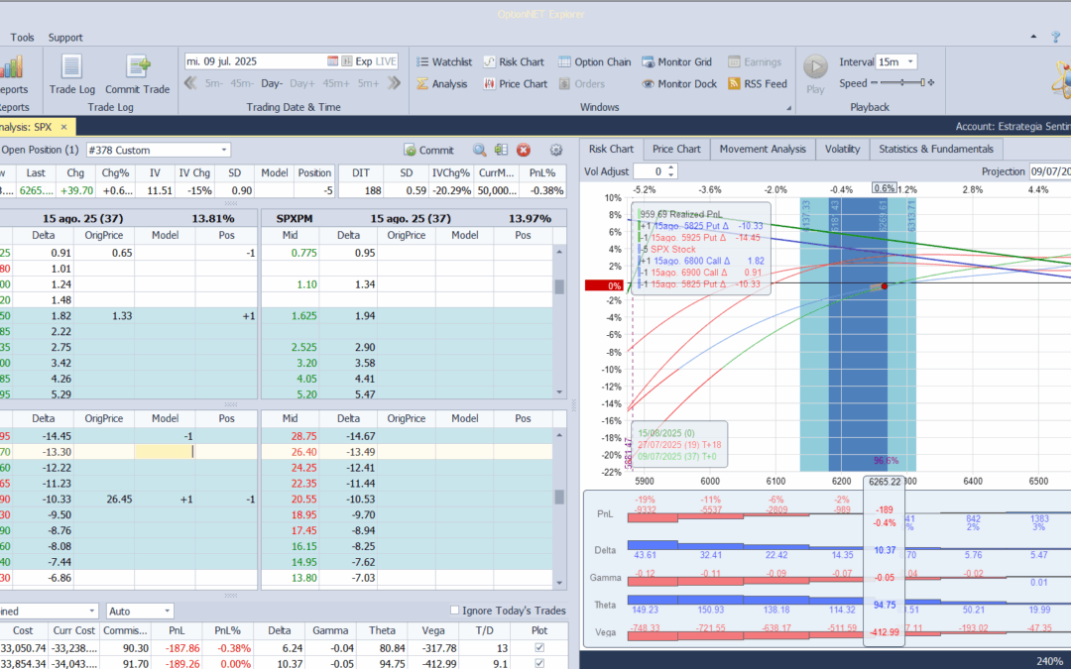Viewport: 1071px width, 669px height.
Task: Click the Vol Adjust value field
Action: coord(650,171)
